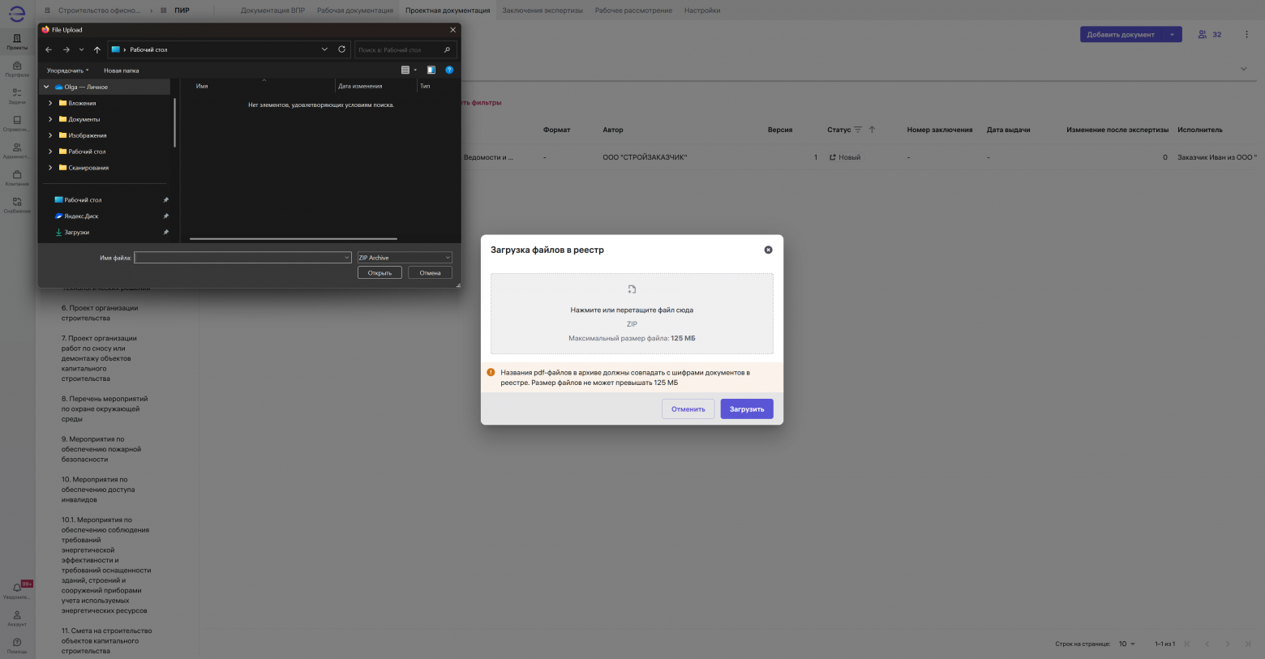The width and height of the screenshot is (1265, 659).
Task: Expand the Сканирования folder
Action: (50, 168)
